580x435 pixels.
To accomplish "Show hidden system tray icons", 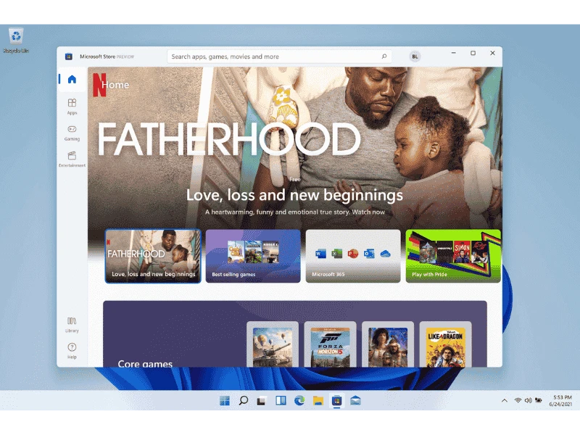I will pyautogui.click(x=504, y=400).
